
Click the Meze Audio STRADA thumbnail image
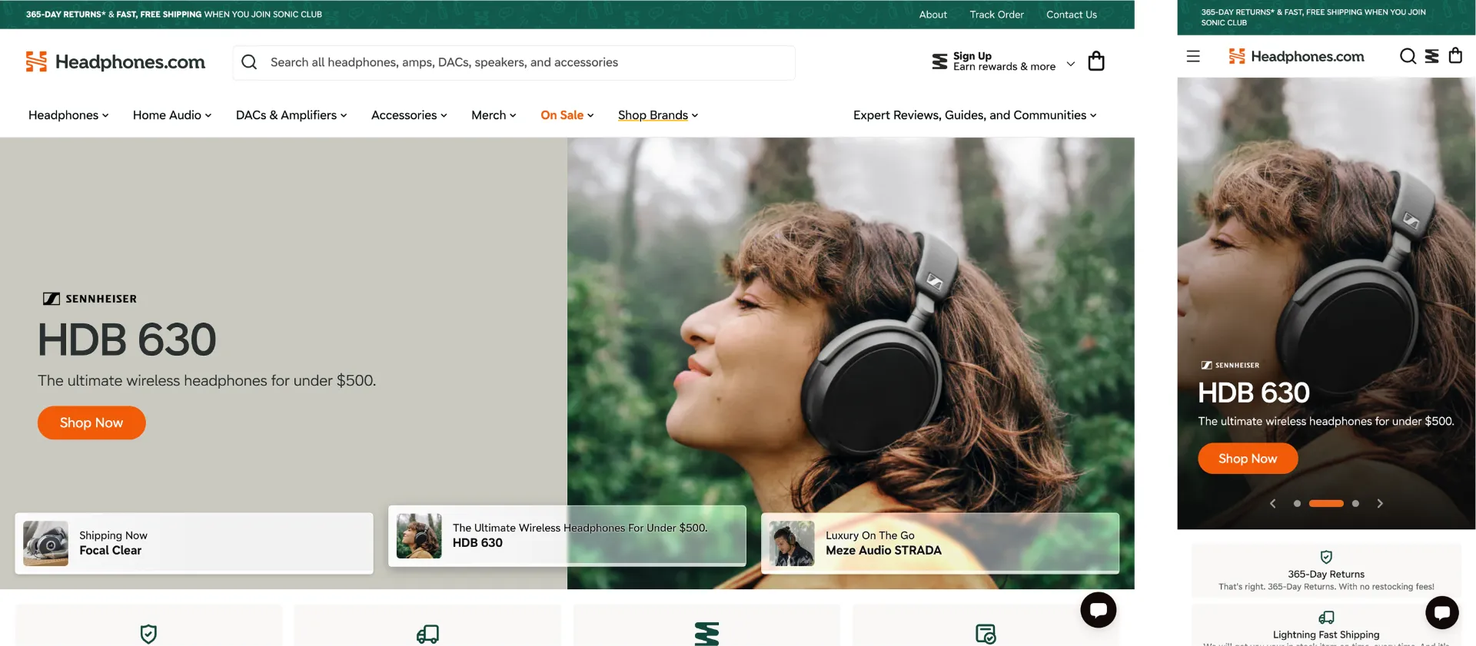(x=792, y=543)
